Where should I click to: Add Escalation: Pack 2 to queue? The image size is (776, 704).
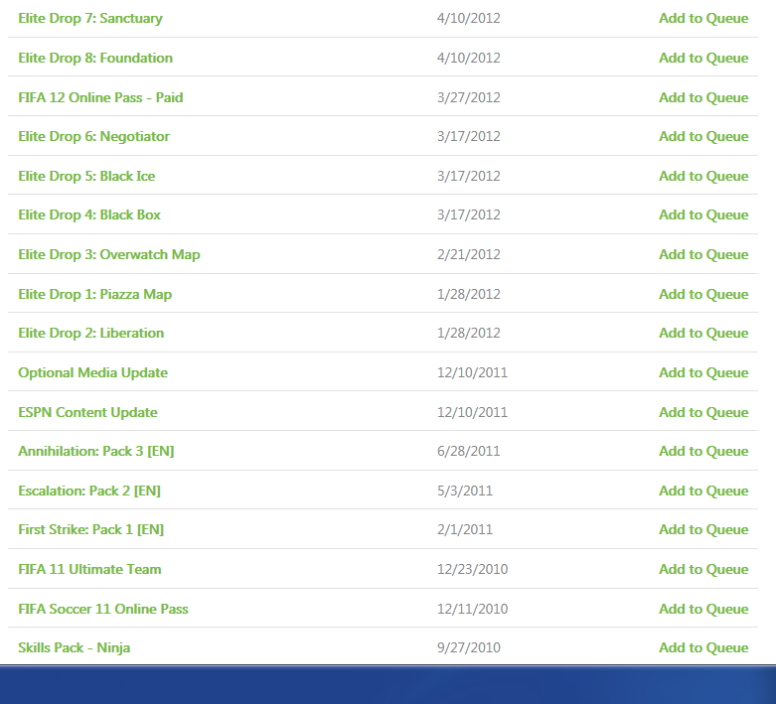[703, 491]
